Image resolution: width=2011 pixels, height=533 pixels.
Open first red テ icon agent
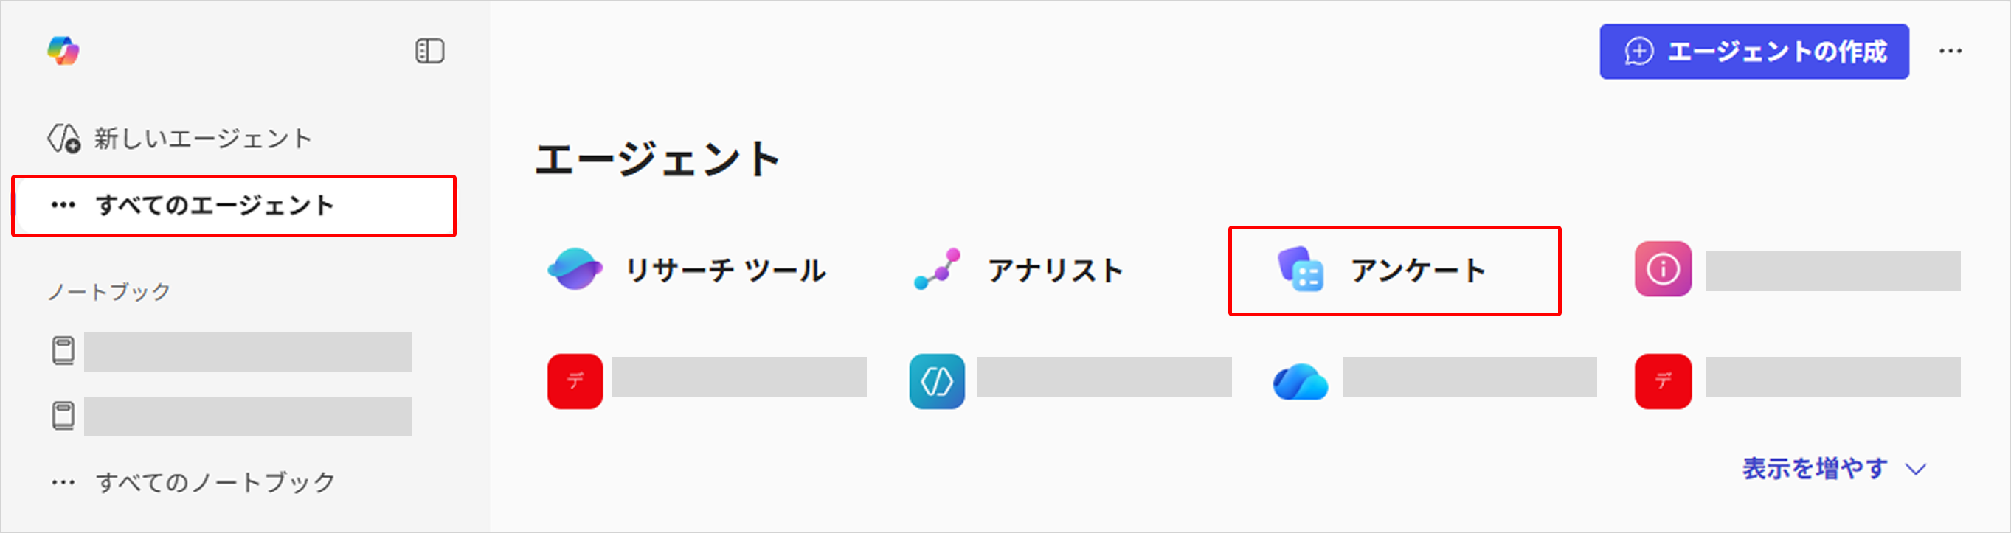575,381
